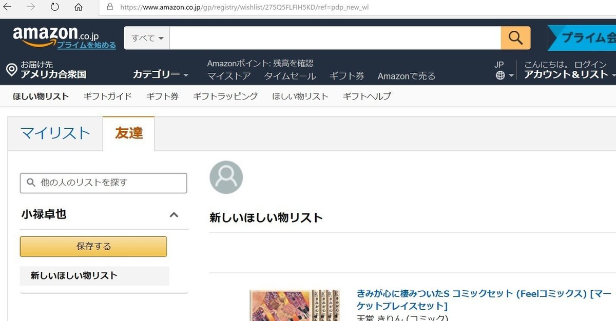Click the プライムを始める link
The width and height of the screenshot is (616, 321).
(86, 45)
